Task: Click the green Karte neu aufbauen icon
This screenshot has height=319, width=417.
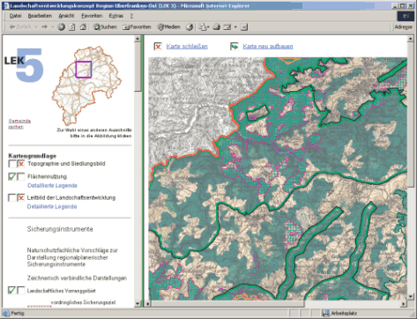Action: click(235, 47)
